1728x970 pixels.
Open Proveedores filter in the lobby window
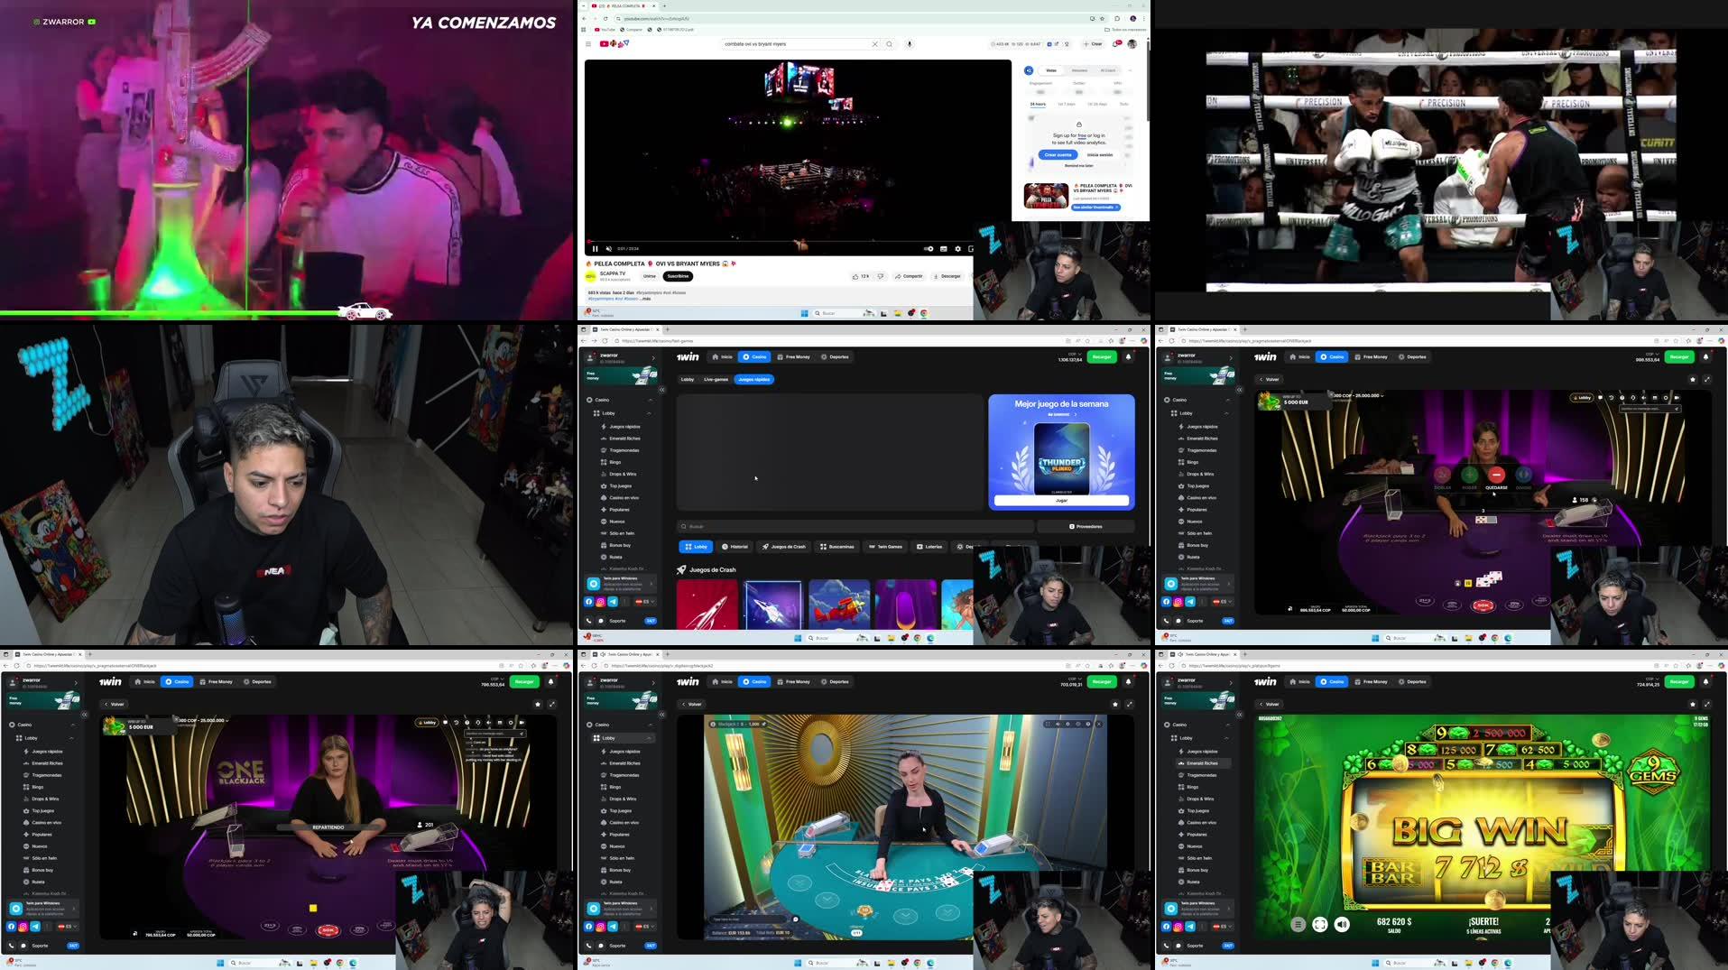click(x=1086, y=527)
